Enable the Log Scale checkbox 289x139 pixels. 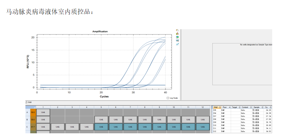coord(168,98)
